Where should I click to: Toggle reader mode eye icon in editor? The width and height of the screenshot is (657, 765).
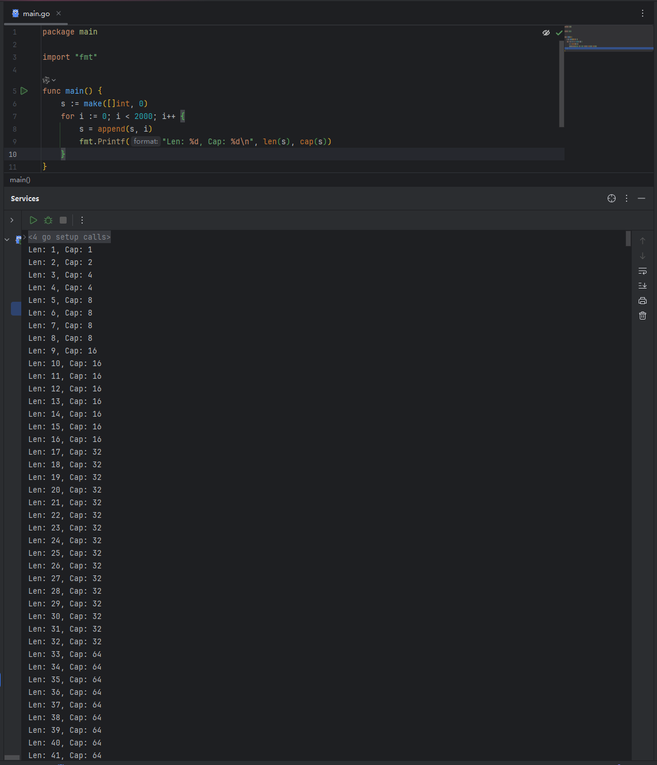tap(546, 33)
